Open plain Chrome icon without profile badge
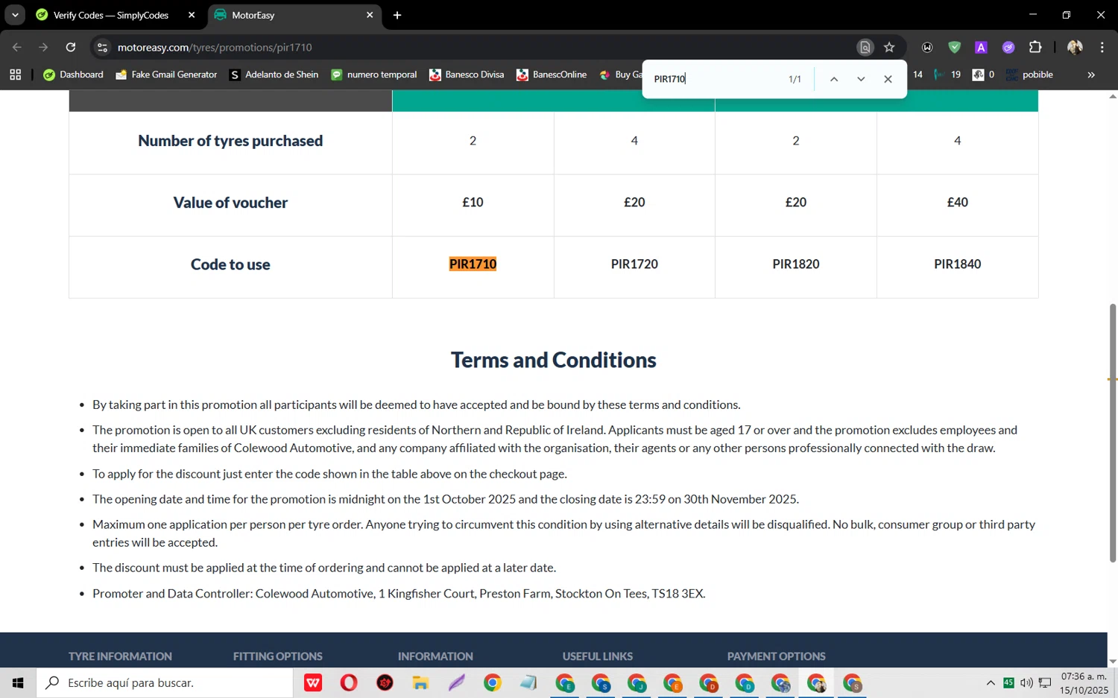Screen dimensions: 1118x698 coord(492,682)
